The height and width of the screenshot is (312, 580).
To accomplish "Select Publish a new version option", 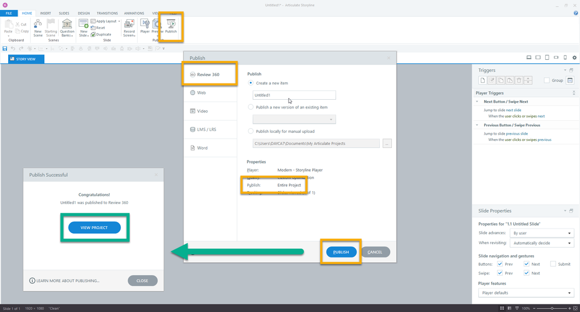I will (x=251, y=107).
